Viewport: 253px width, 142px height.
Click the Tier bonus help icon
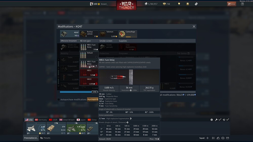point(188,53)
